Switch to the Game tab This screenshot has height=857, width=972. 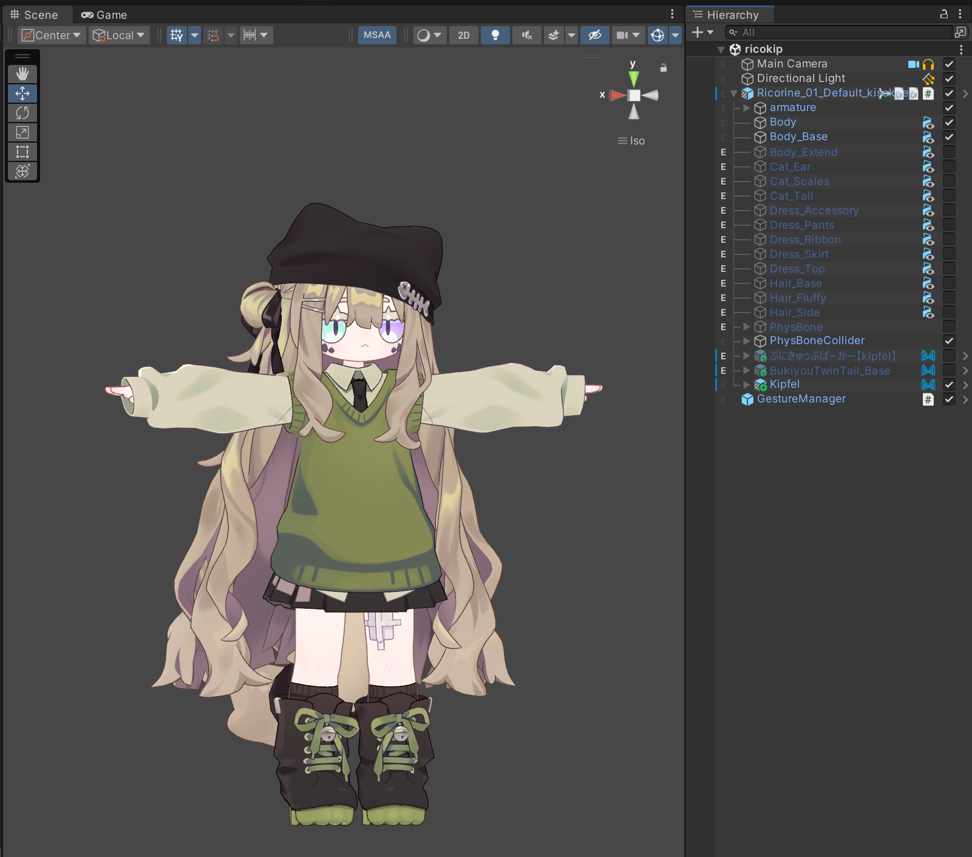(x=104, y=15)
